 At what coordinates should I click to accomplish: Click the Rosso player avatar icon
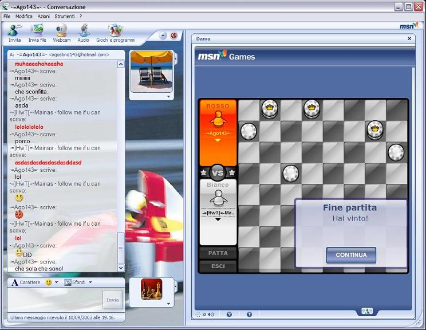(x=218, y=119)
